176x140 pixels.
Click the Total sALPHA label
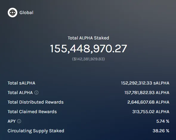(21, 83)
